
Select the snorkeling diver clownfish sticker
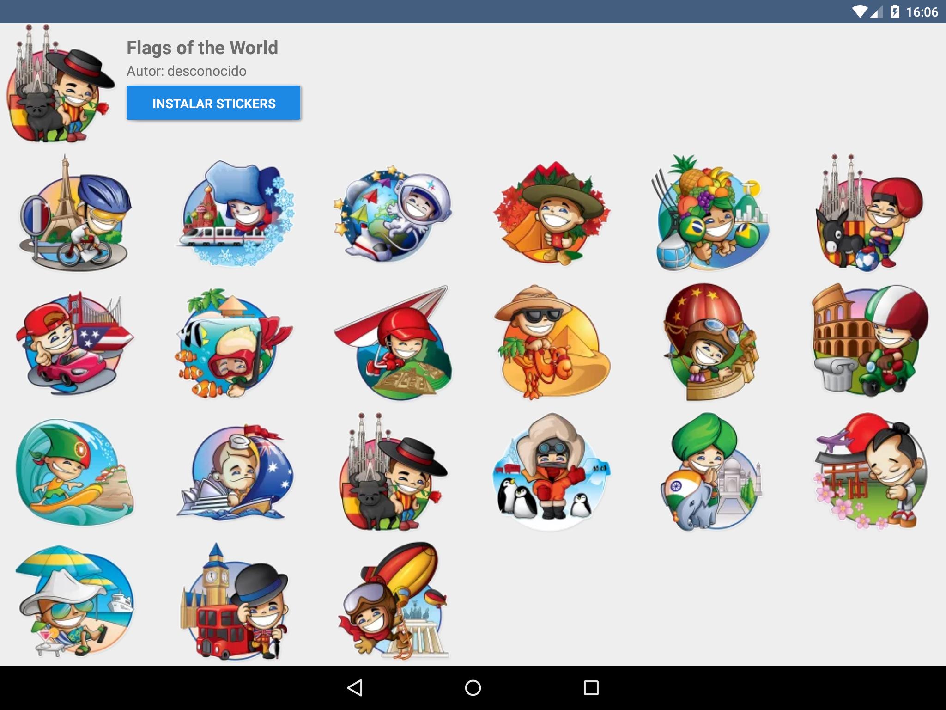point(233,343)
